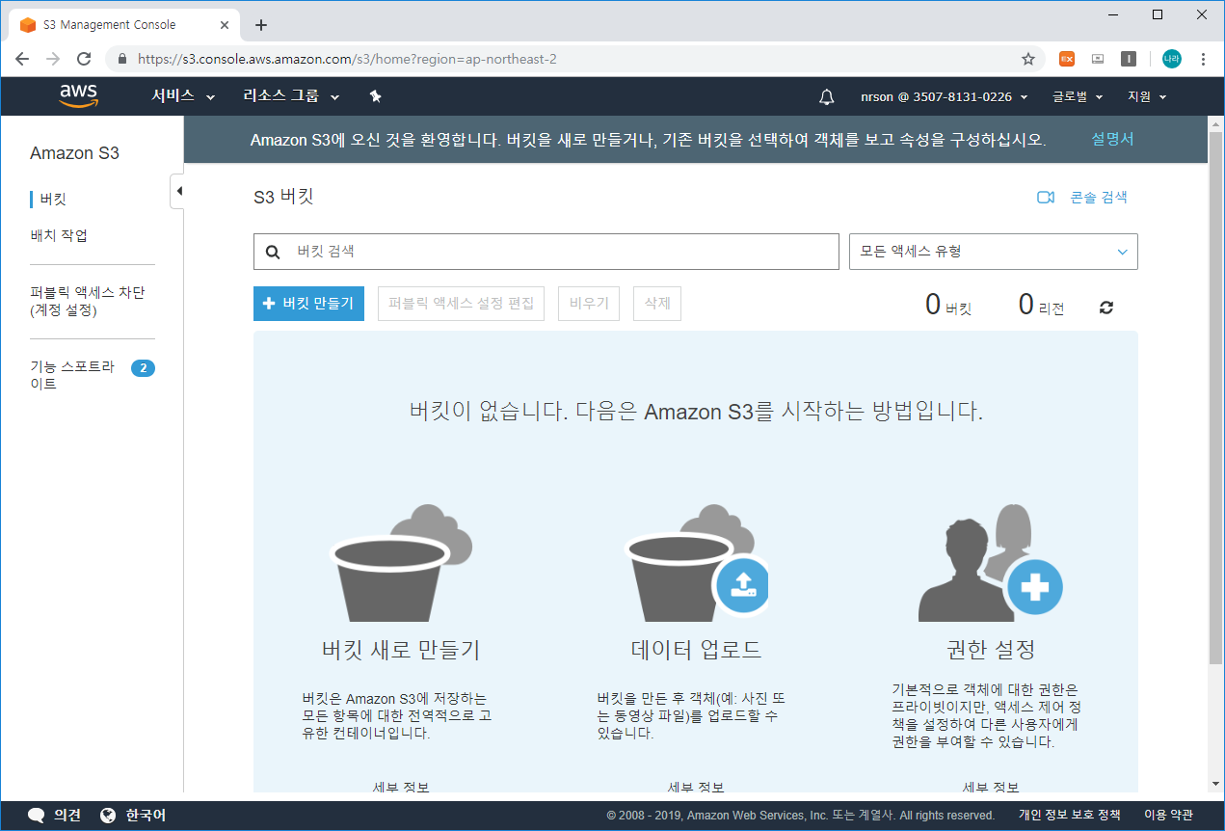Focus the 버킷 검색 search field
Image resolution: width=1225 pixels, height=831 pixels.
click(546, 252)
